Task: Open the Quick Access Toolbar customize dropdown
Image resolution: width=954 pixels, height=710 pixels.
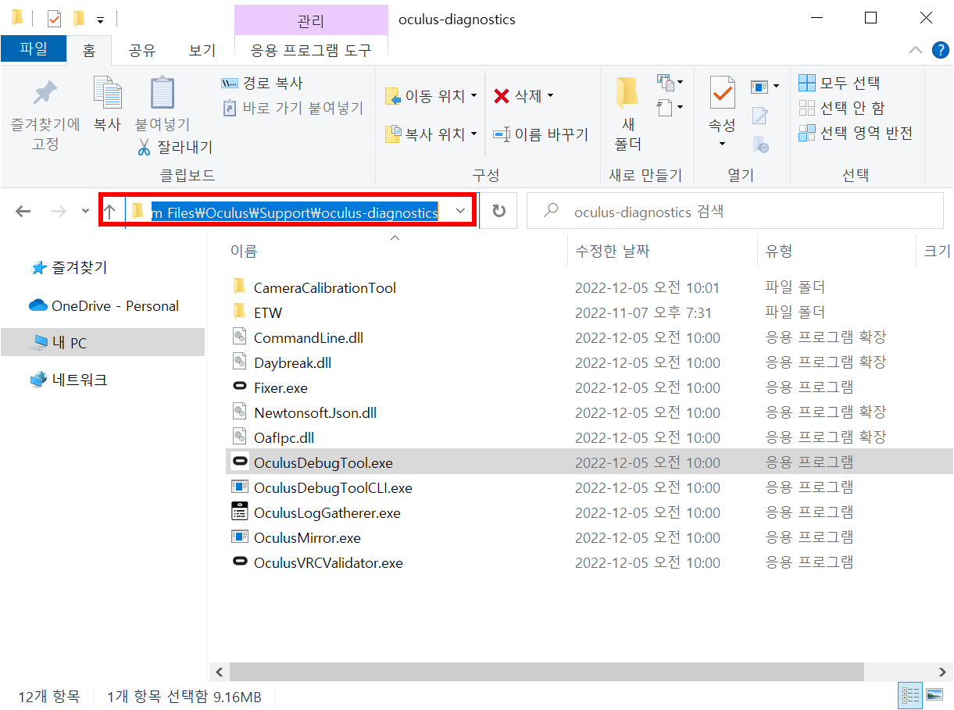Action: [x=100, y=19]
